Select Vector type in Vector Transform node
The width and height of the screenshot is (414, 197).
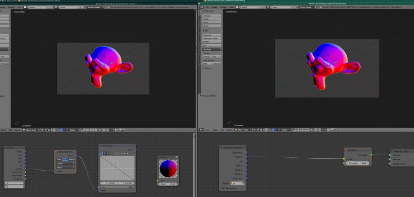click(65, 160)
